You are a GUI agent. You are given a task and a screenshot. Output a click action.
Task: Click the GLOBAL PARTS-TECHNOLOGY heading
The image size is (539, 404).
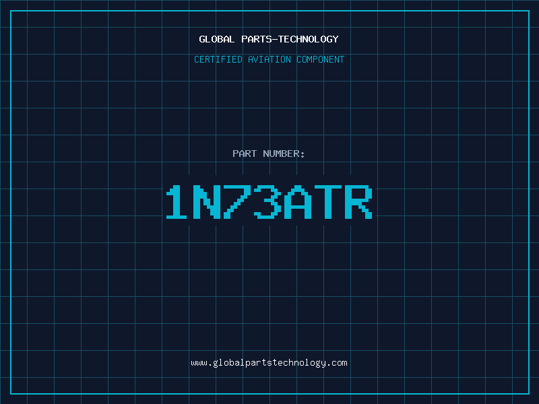[x=269, y=39]
